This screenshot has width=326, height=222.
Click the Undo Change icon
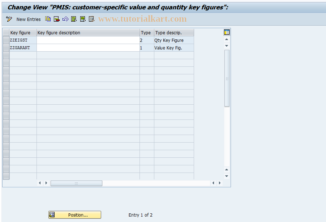point(65,19)
